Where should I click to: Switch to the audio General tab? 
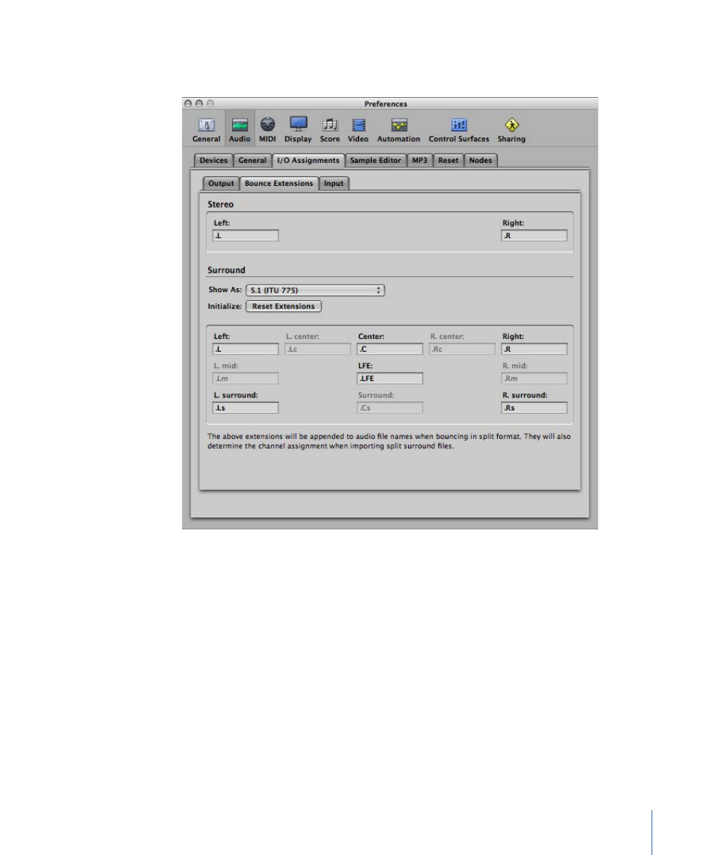tap(252, 161)
